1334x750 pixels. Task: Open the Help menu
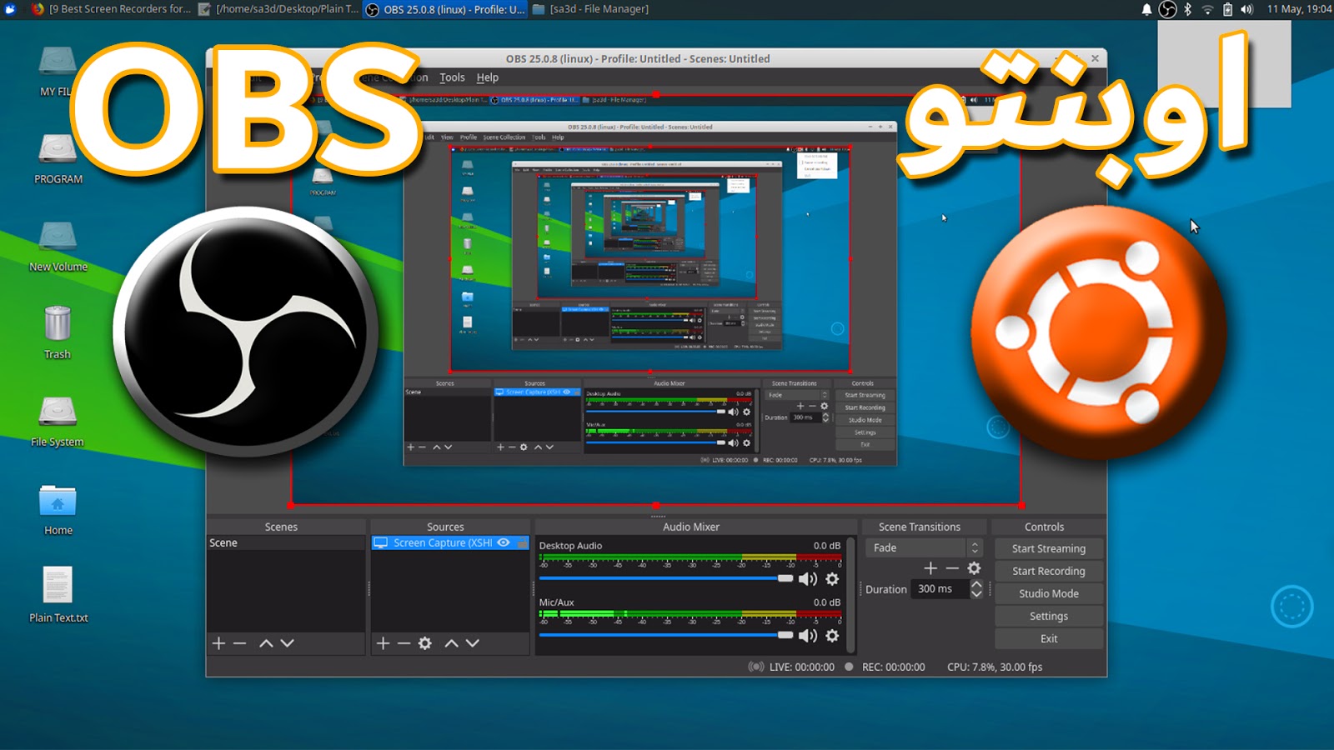[x=488, y=77]
